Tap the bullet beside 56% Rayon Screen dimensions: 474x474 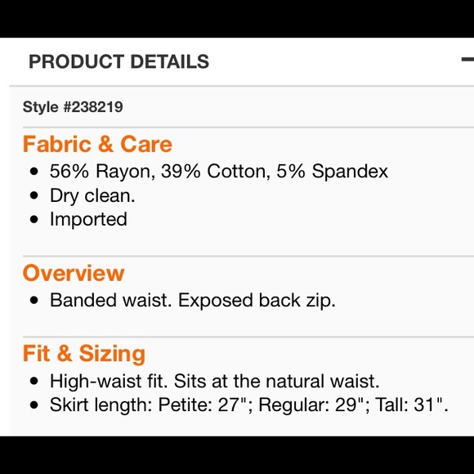34,172
